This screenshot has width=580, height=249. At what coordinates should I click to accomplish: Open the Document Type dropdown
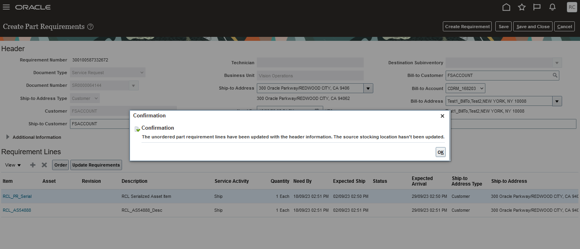tap(108, 73)
